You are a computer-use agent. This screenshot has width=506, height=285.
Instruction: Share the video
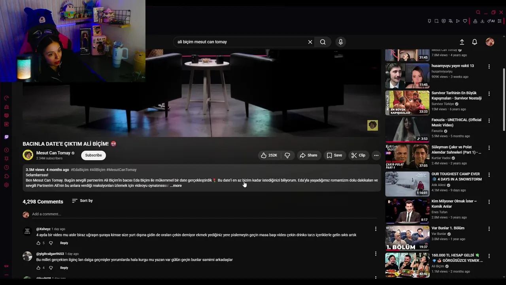[x=308, y=156]
